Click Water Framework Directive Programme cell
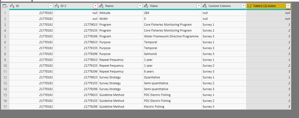The image size is (299, 118). tap(172, 37)
